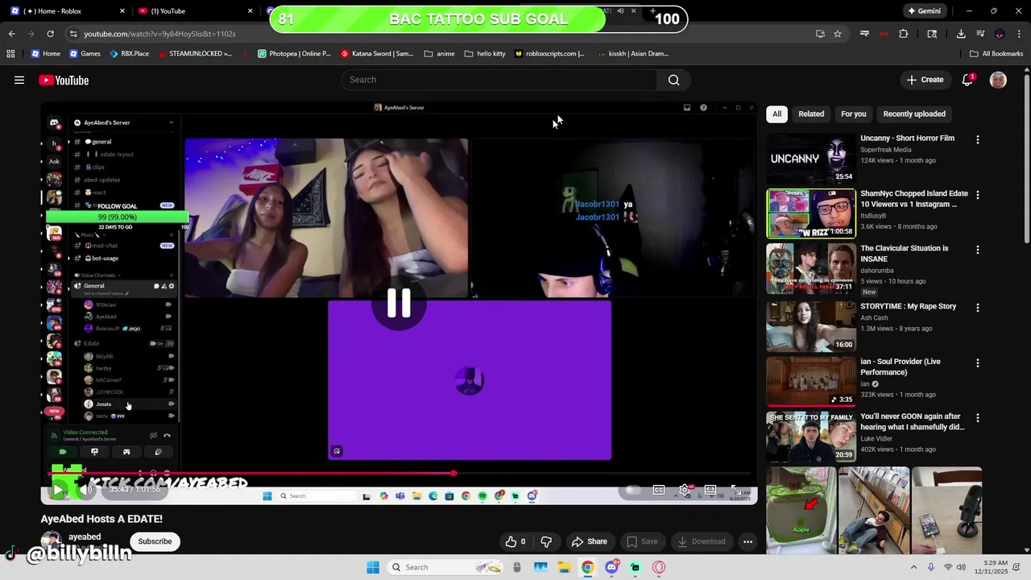Open options for ian Soul Provider video
The height and width of the screenshot is (580, 1031).
pyautogui.click(x=978, y=363)
